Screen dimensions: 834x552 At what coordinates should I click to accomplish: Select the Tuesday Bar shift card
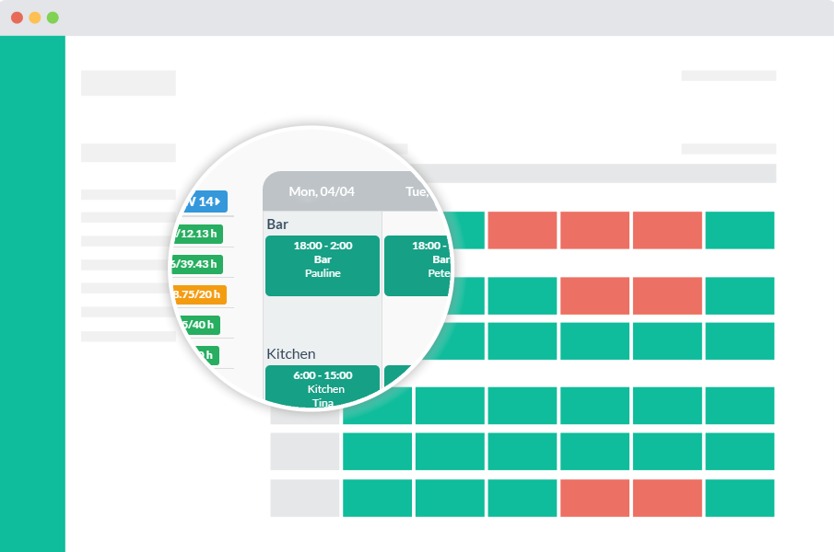coord(419,265)
